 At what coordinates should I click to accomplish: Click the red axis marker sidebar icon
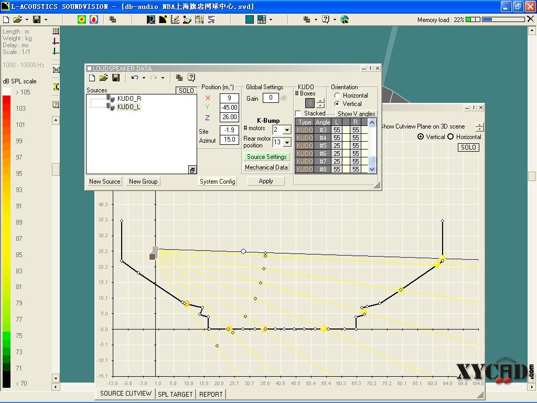[56, 42]
